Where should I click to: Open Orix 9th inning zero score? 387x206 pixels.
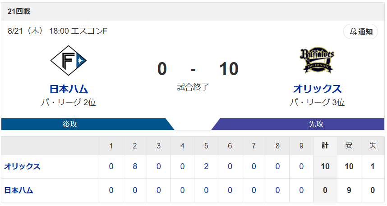pyautogui.click(x=301, y=166)
